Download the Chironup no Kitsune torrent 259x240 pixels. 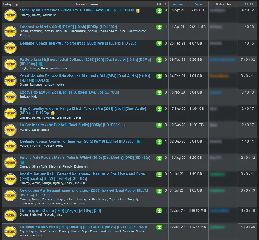point(159,211)
